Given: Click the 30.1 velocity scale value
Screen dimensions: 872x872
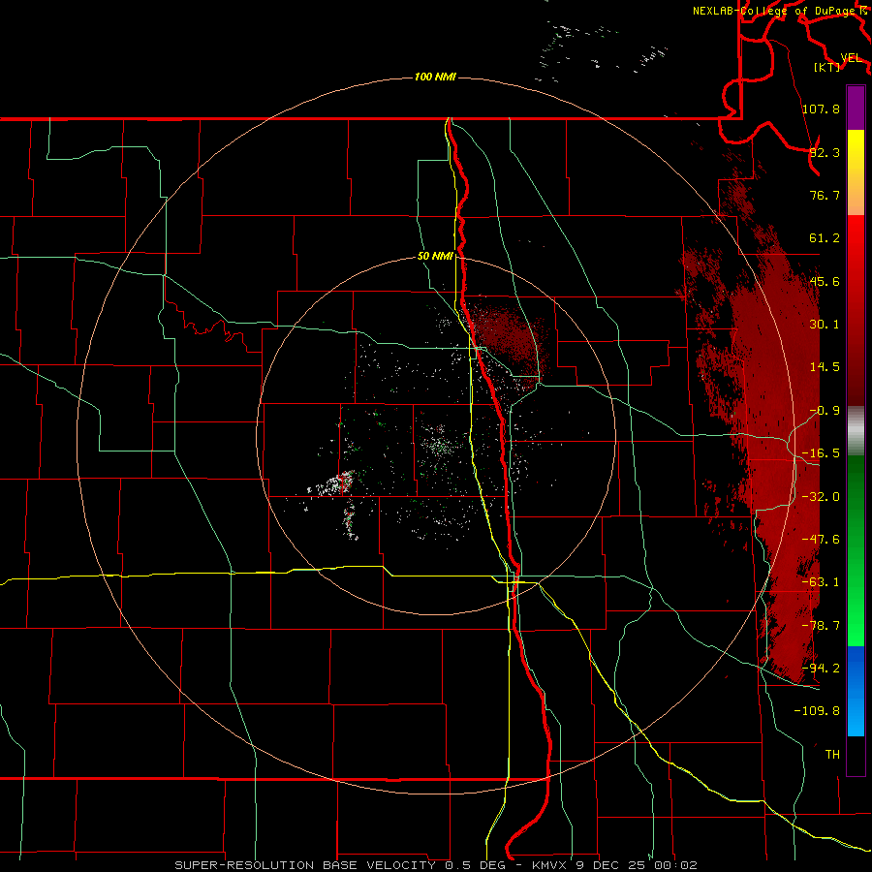Looking at the screenshot, I should point(825,325).
